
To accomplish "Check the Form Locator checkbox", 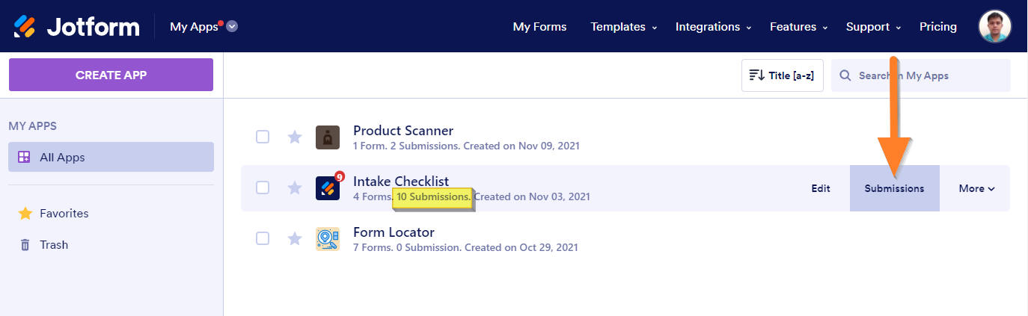I will 263,238.
